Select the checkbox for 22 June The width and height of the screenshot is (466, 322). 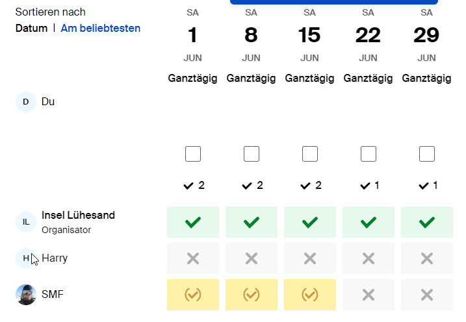[x=369, y=154]
